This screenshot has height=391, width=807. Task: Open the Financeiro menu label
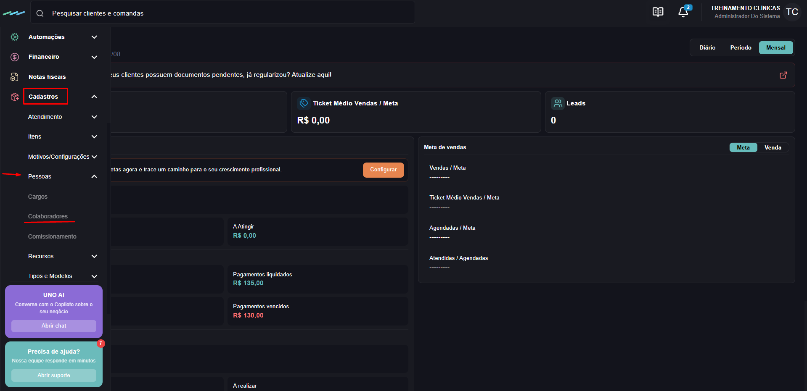pos(44,57)
